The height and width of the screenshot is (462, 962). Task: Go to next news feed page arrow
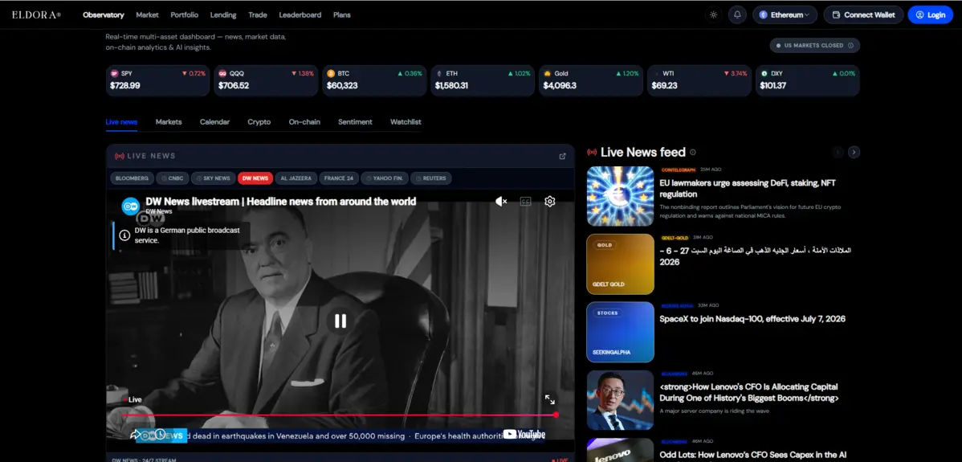tap(854, 152)
